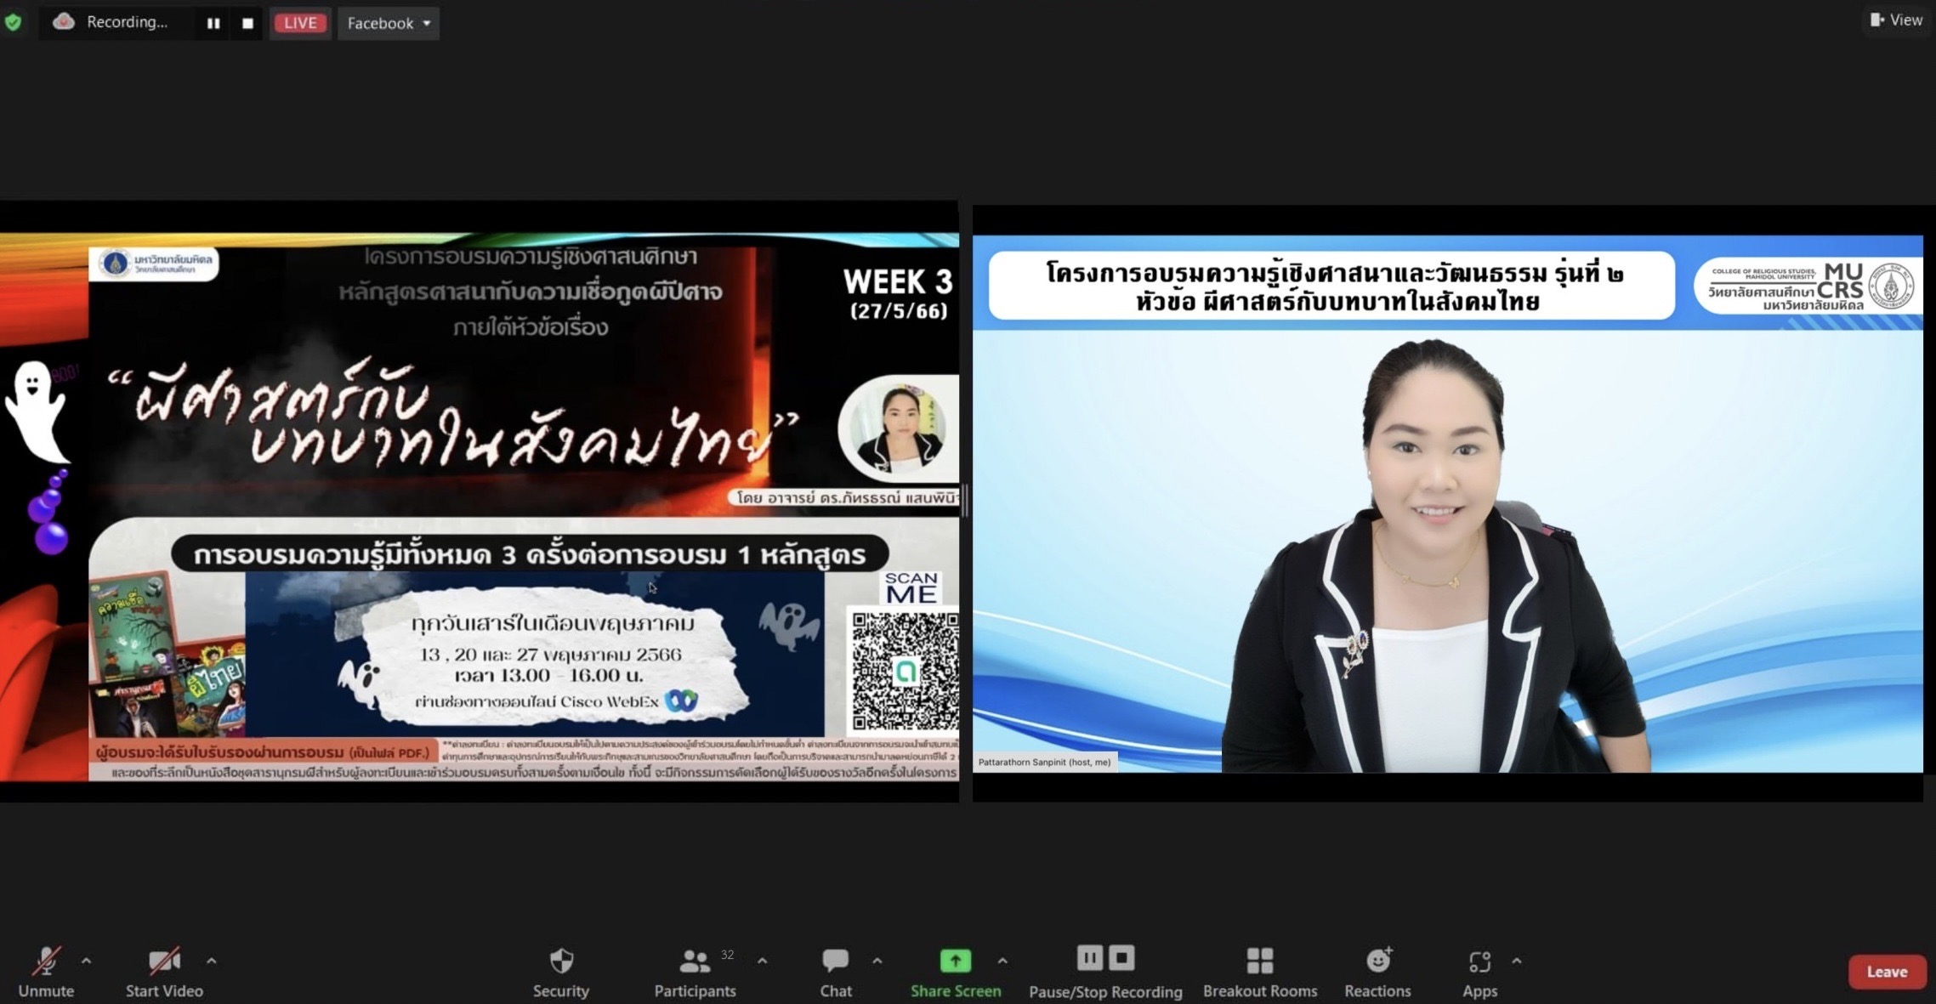Image resolution: width=1936 pixels, height=1004 pixels.
Task: Expand audio options arrow beside Unmute
Action: pyautogui.click(x=86, y=961)
